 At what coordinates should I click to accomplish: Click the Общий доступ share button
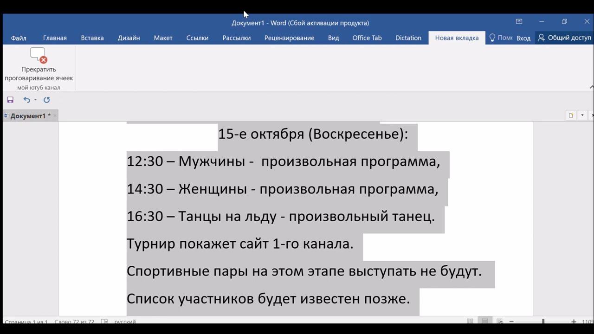click(564, 38)
